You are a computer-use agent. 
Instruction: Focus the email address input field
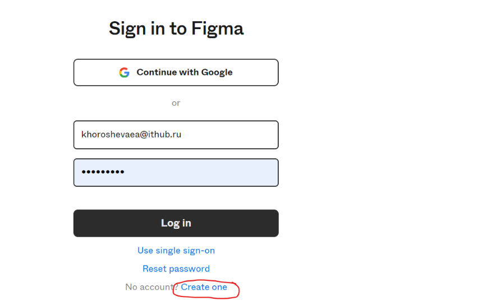(x=176, y=135)
